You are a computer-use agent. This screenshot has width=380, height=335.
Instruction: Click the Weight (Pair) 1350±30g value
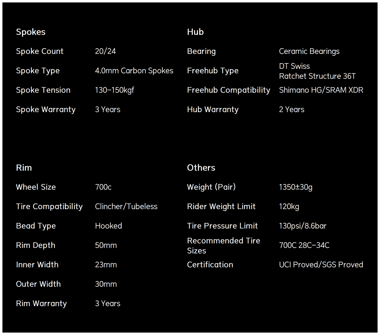[296, 187]
